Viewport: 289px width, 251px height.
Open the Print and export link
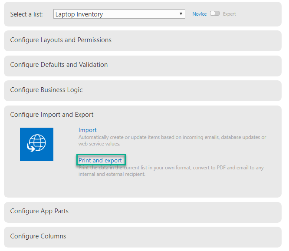(x=100, y=160)
